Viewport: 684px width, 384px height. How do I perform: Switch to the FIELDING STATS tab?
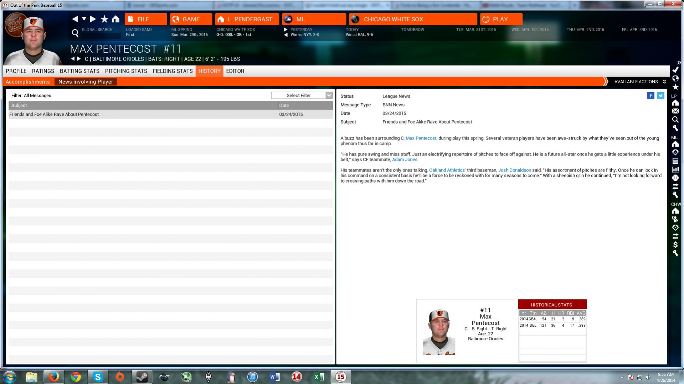point(173,71)
